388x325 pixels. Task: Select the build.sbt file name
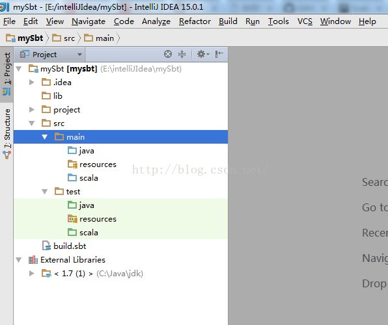point(70,246)
